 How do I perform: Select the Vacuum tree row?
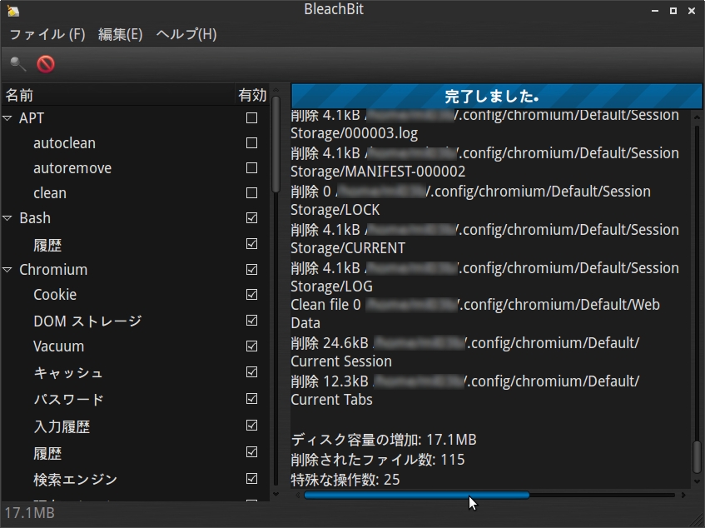pos(135,346)
